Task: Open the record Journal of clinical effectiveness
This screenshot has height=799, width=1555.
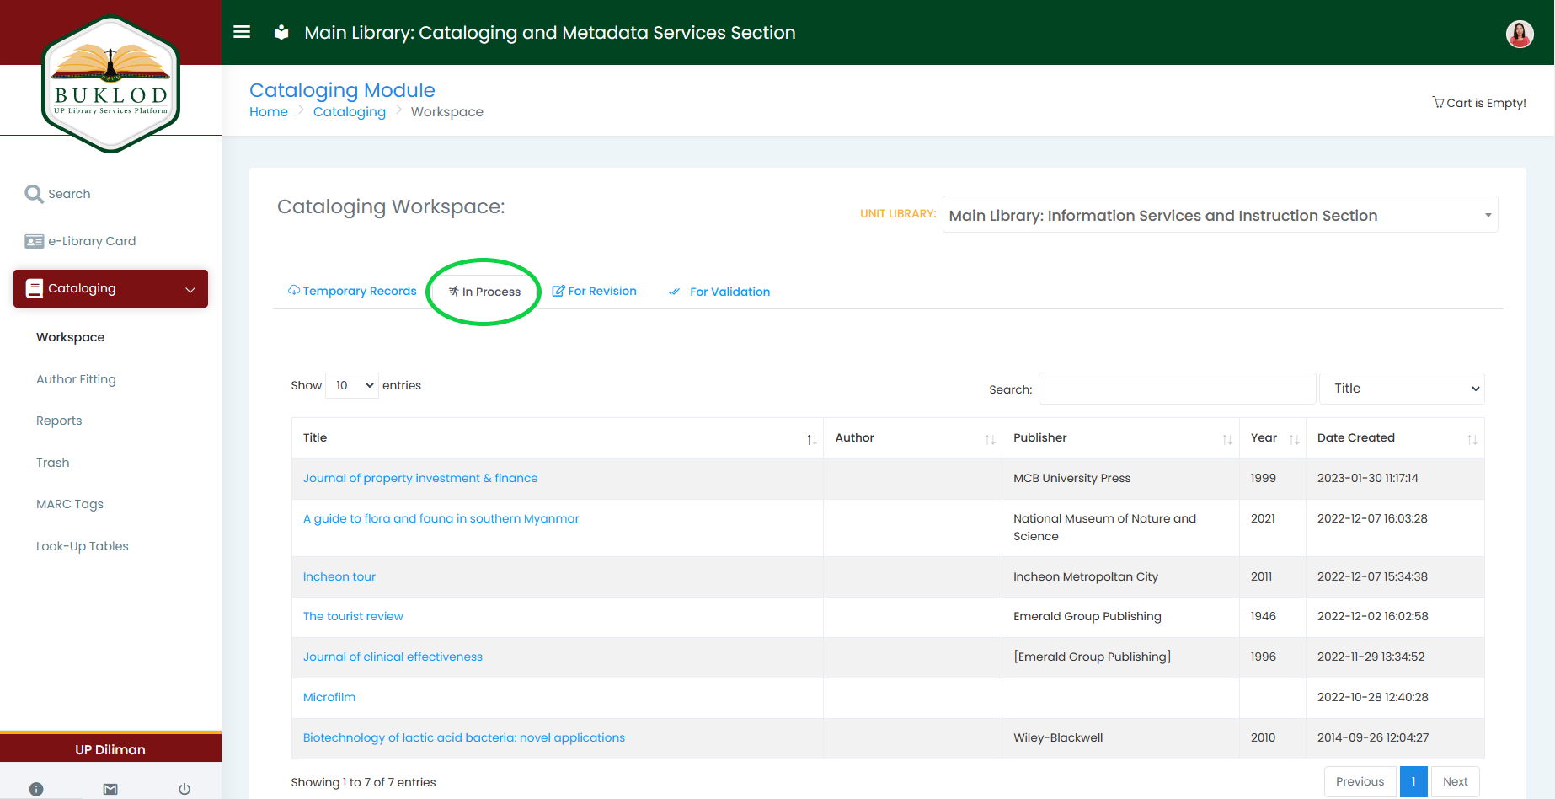Action: coord(393,656)
